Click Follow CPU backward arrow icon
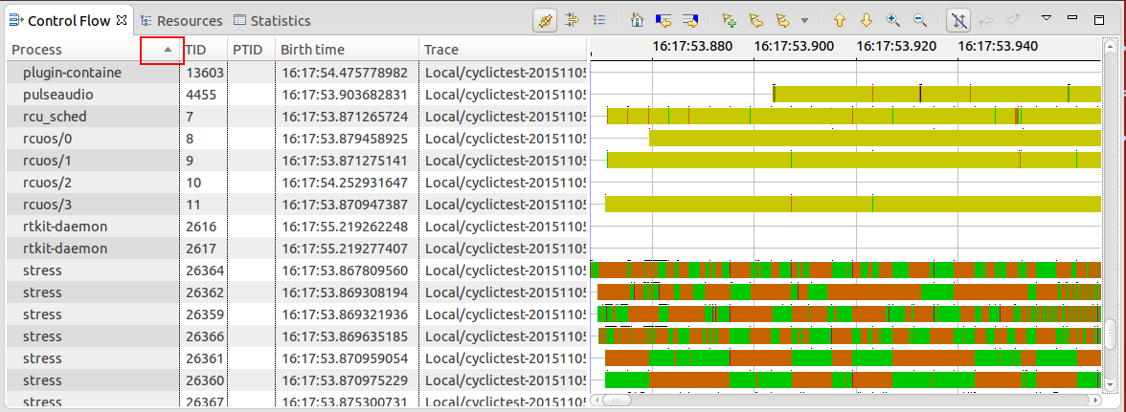The height and width of the screenshot is (412, 1126). 986,20
